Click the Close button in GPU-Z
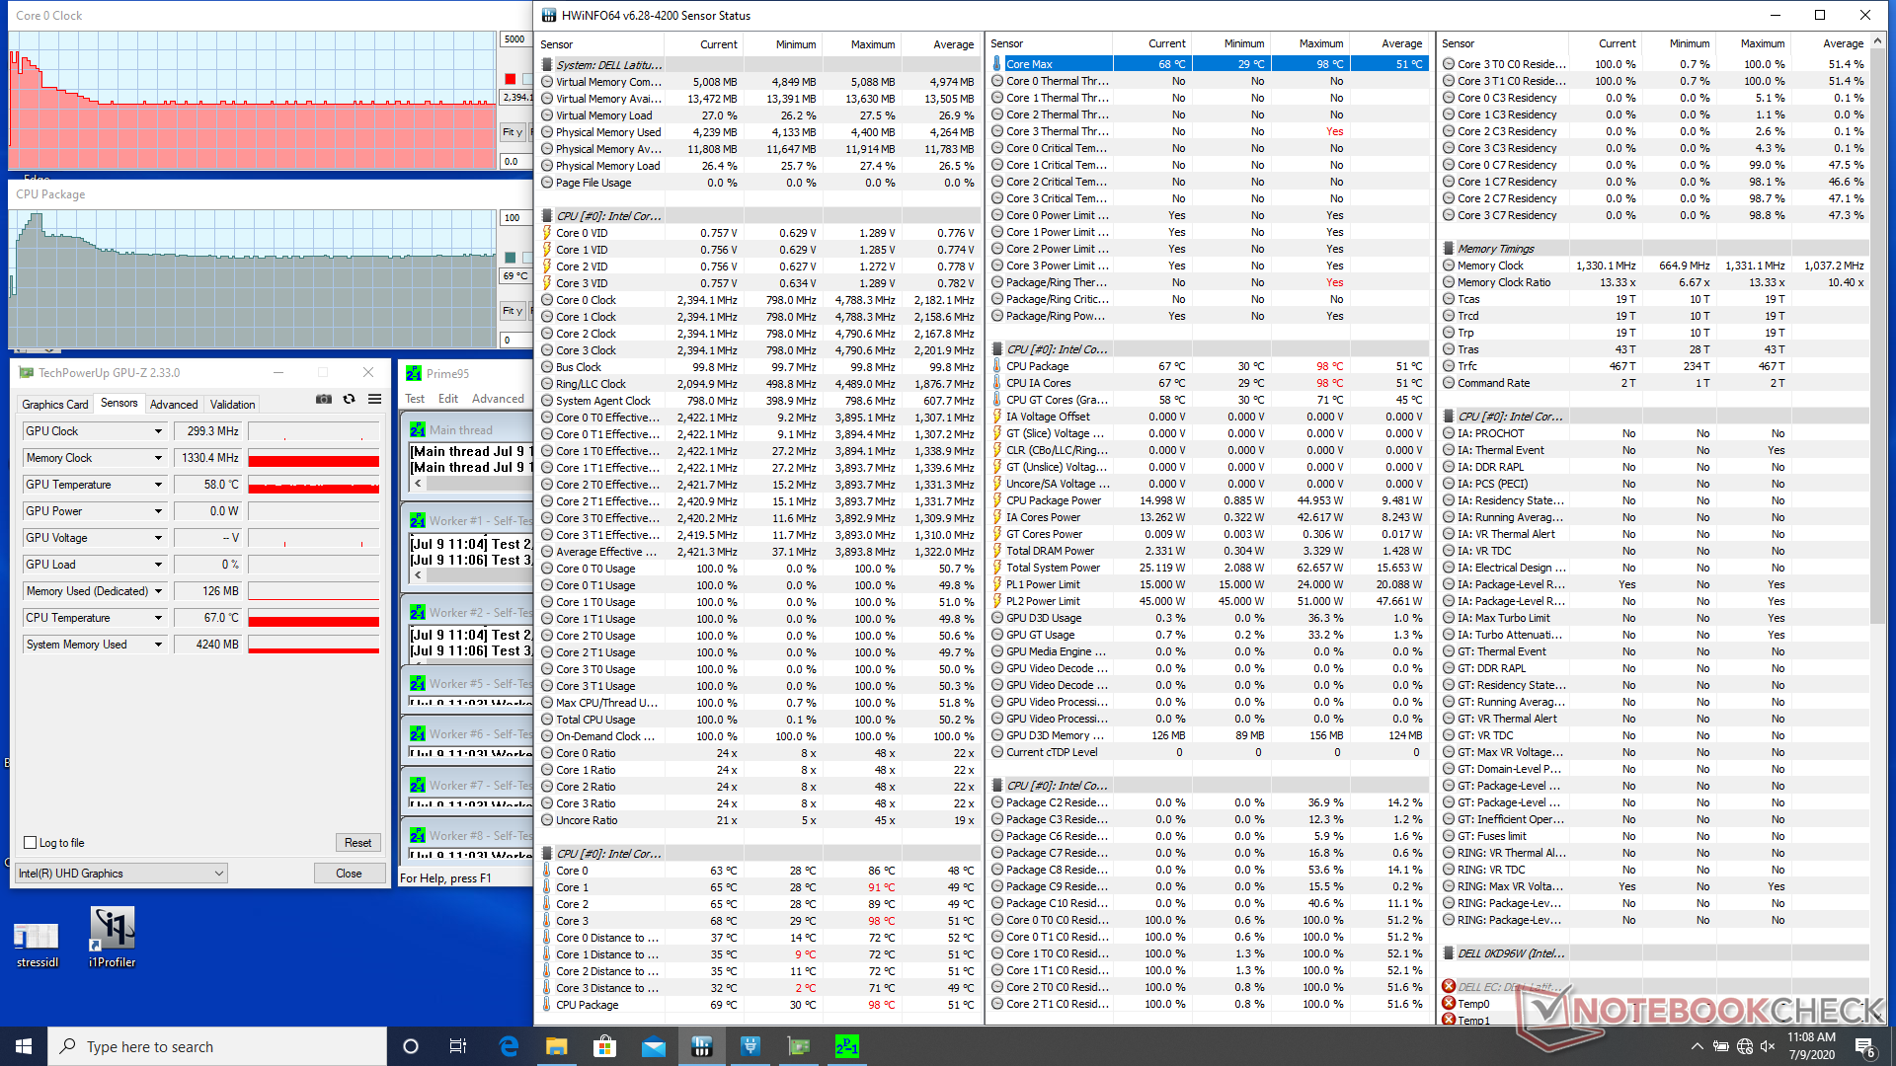 point(349,874)
